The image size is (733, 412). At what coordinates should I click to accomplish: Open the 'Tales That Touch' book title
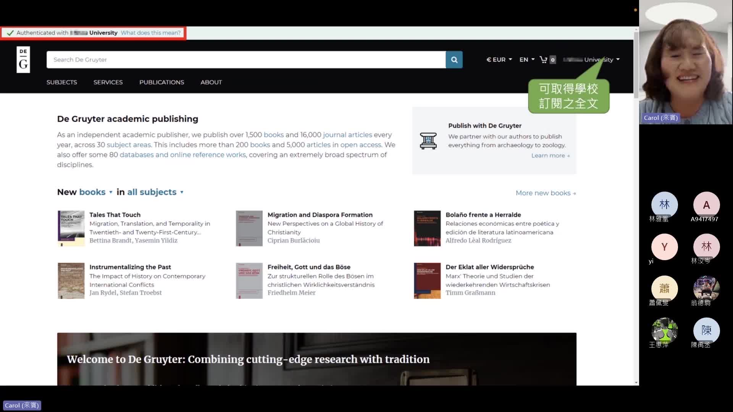[115, 215]
